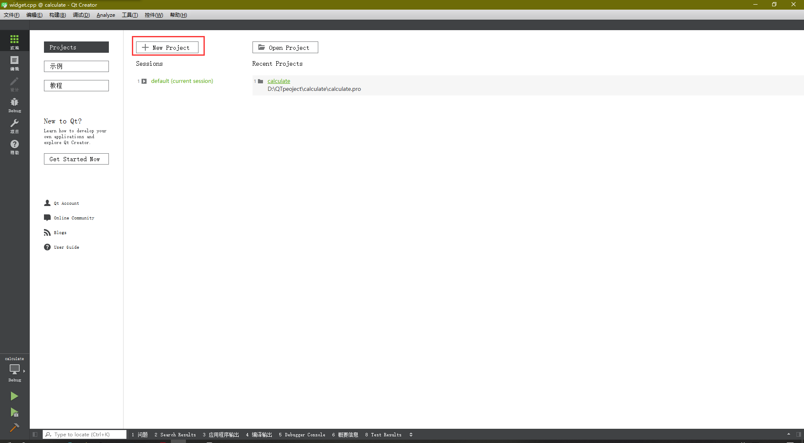Open the 帮助(H) menu
Screen dimensions: 804x443
click(178, 15)
